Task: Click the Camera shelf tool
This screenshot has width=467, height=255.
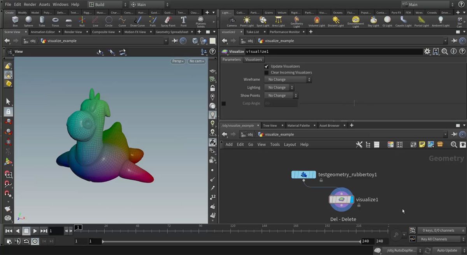Action: [232, 21]
